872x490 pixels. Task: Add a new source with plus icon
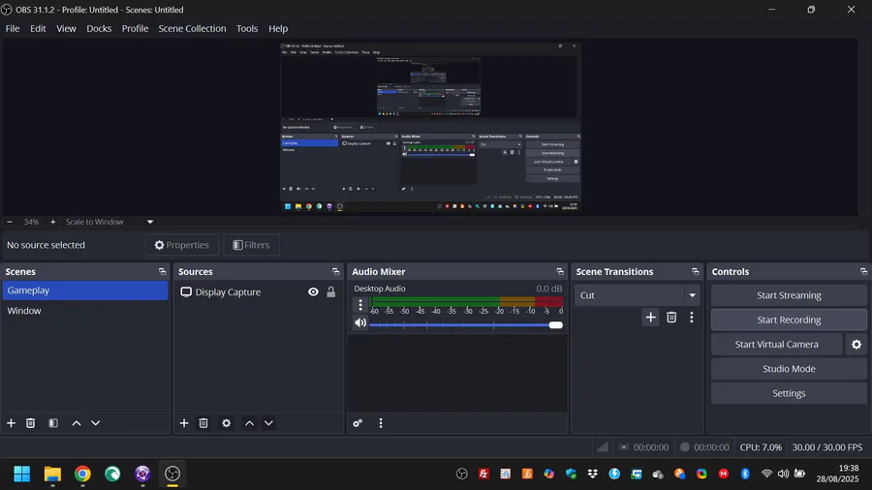(184, 423)
